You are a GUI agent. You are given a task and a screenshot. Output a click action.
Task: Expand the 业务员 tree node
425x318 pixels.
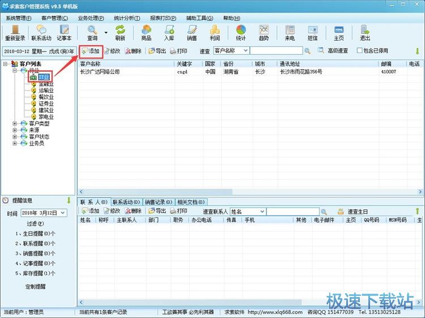pos(15,144)
